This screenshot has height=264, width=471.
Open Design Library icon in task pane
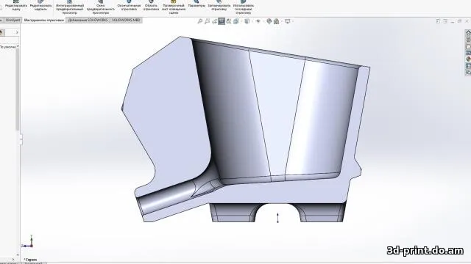(468, 39)
